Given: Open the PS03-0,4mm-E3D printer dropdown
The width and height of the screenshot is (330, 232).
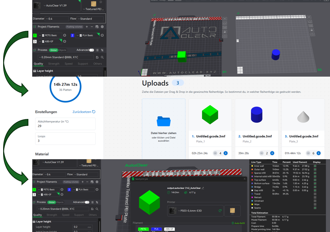Looking at the screenshot, I should 195,211.
